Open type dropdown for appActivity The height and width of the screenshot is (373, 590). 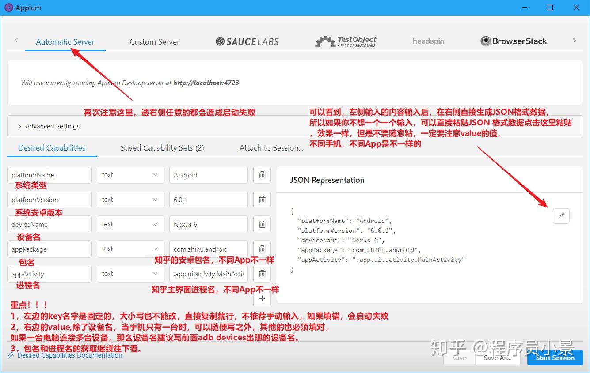tap(130, 274)
